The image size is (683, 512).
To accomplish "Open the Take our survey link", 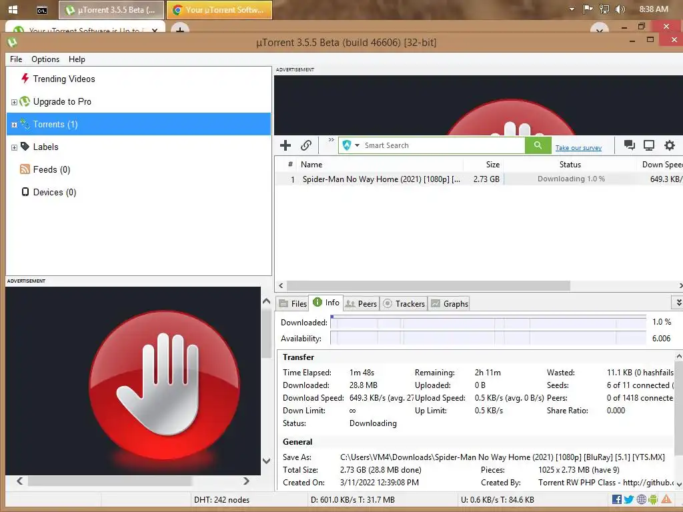I will (578, 148).
